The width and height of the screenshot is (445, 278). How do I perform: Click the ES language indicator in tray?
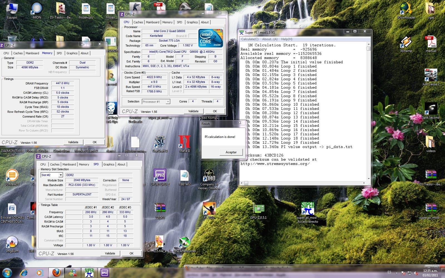click(x=389, y=272)
